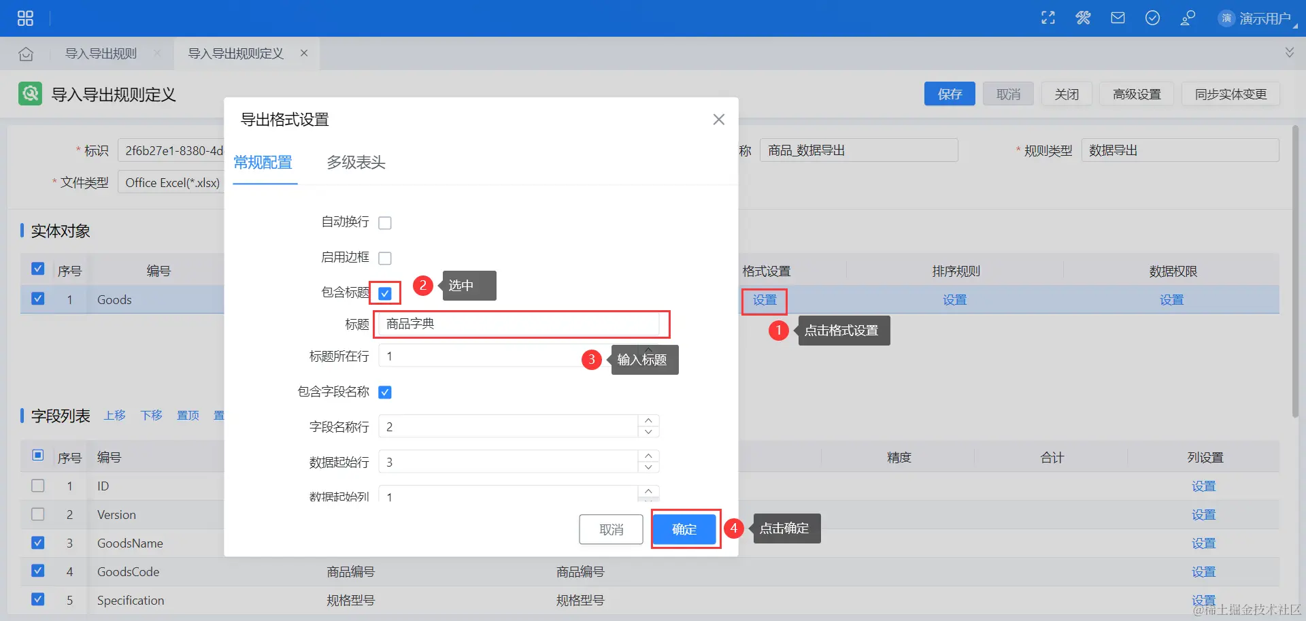The width and height of the screenshot is (1306, 621).
Task: Click into the 标题 input field
Action: point(519,324)
